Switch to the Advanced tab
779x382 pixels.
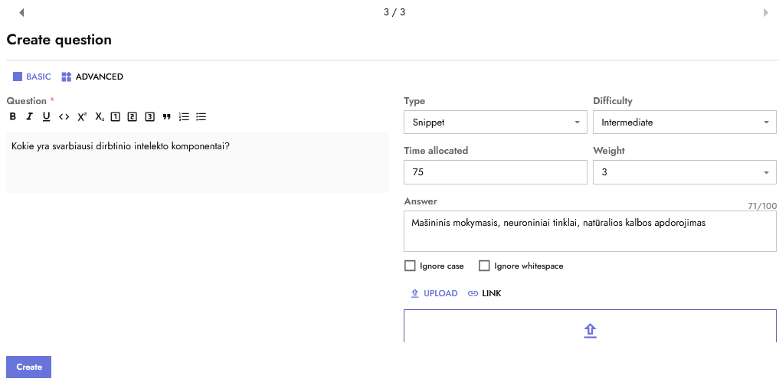tap(93, 77)
